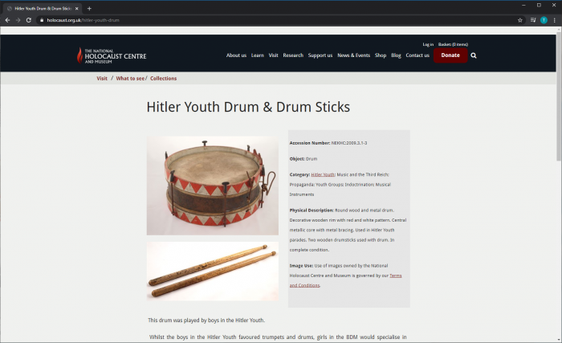This screenshot has height=343, width=562.
Task: Click the site search magnifier icon
Action: coord(474,55)
